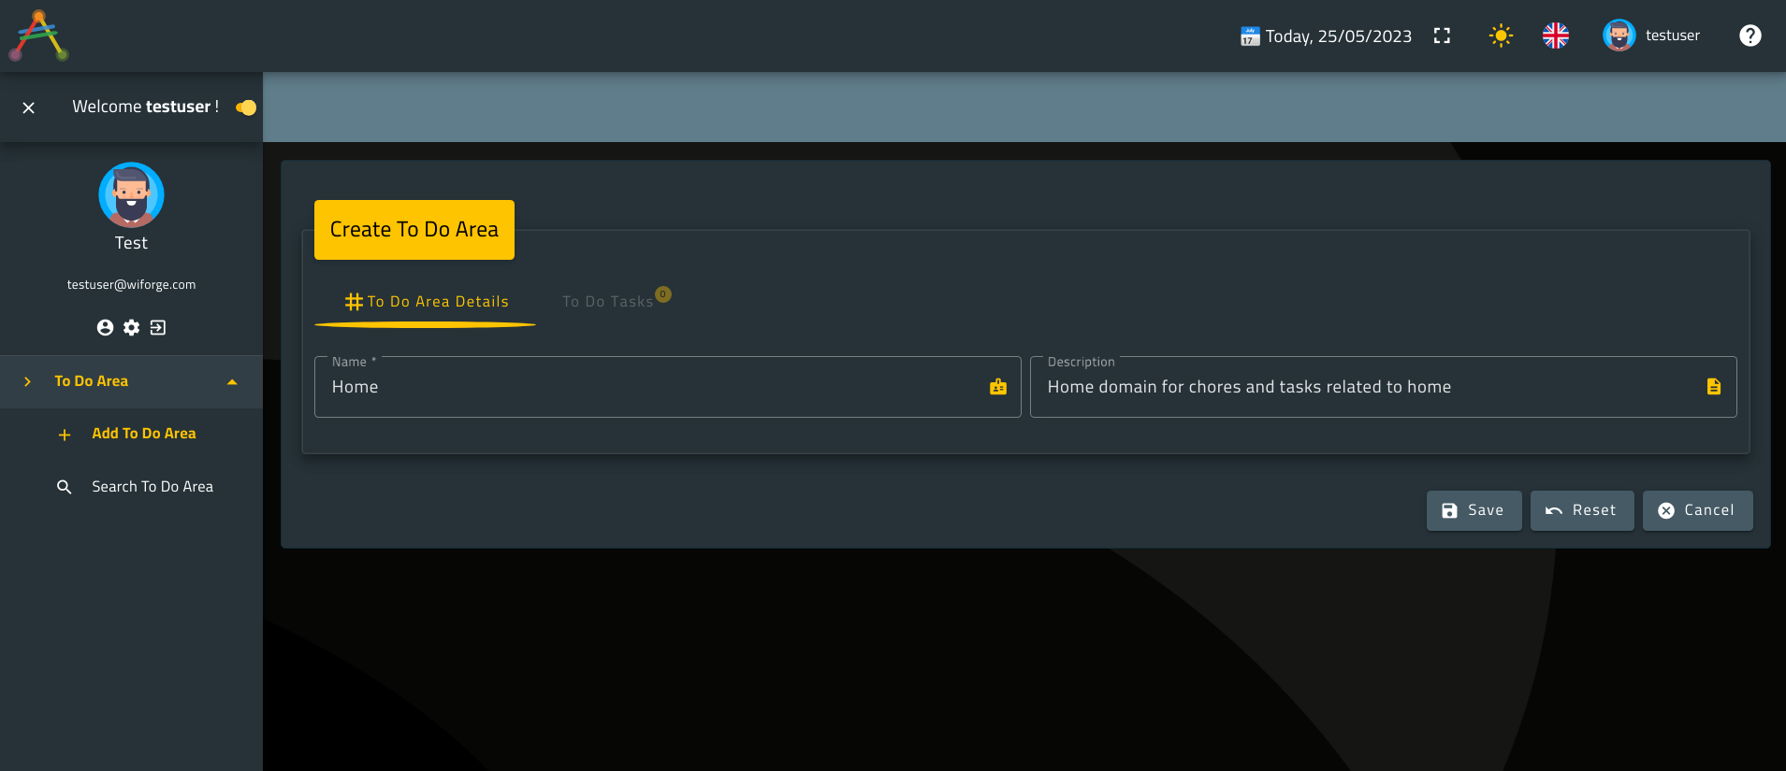The width and height of the screenshot is (1786, 771).
Task: Click the badge icon inside the Name field
Action: tap(998, 387)
